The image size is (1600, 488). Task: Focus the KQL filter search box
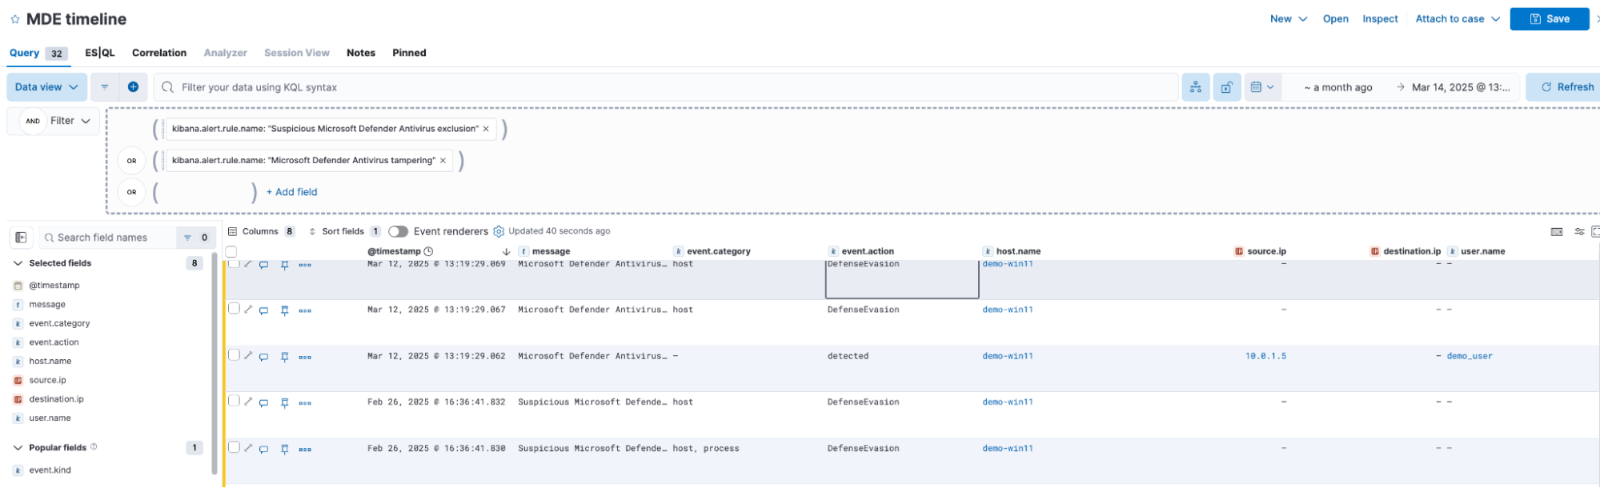tap(666, 87)
